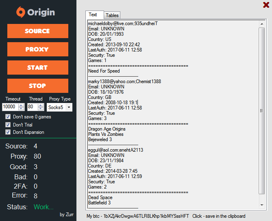Toggle the Don't save 0 games checkbox
Viewport: 272px width, 221px height.
[8, 117]
